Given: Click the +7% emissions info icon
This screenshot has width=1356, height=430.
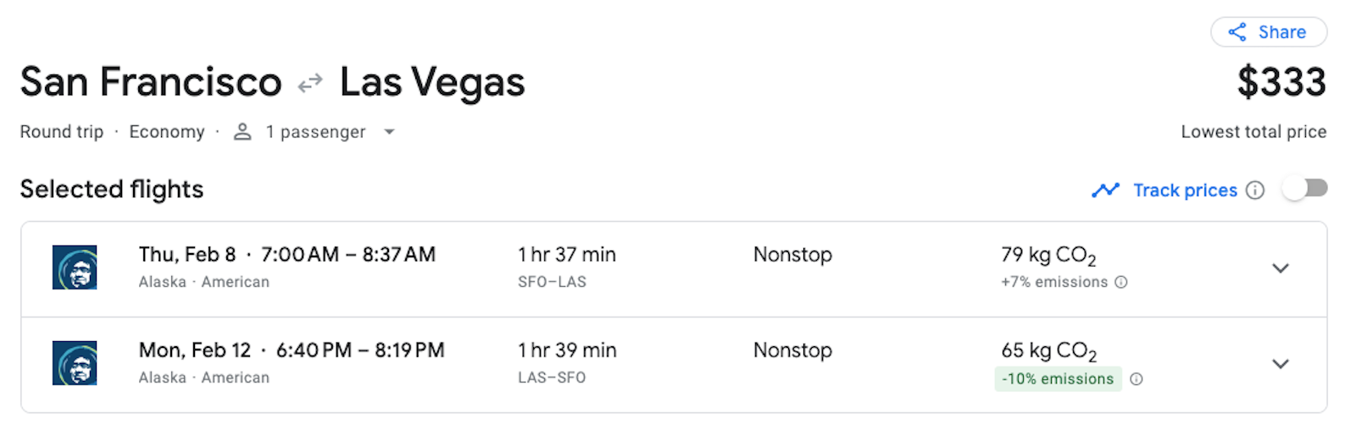Looking at the screenshot, I should click(1121, 283).
